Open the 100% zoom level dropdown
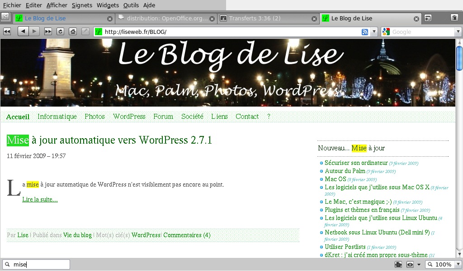 coord(457,265)
